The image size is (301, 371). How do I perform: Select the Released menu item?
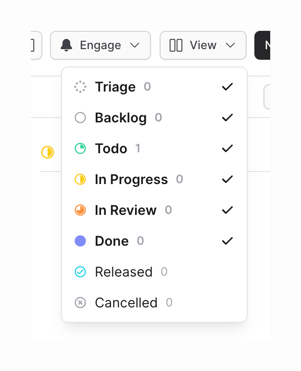(x=124, y=272)
